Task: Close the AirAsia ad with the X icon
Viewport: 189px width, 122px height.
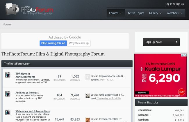Action: click(x=185, y=55)
